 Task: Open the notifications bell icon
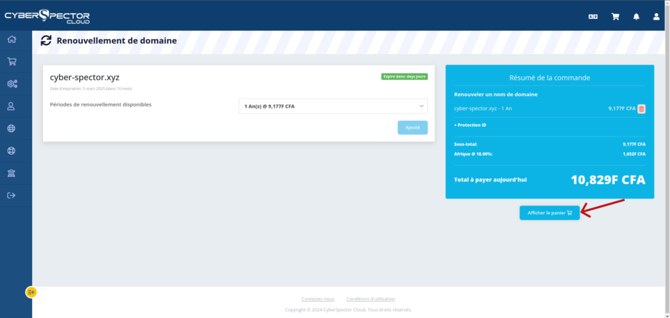636,16
